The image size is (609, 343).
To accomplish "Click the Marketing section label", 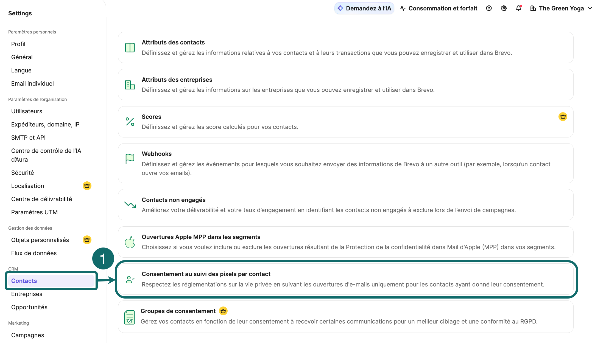I will pyautogui.click(x=18, y=323).
